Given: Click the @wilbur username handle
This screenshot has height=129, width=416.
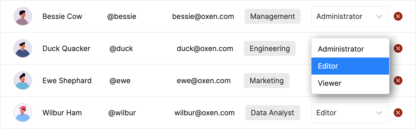Looking at the screenshot, I should 122,113.
